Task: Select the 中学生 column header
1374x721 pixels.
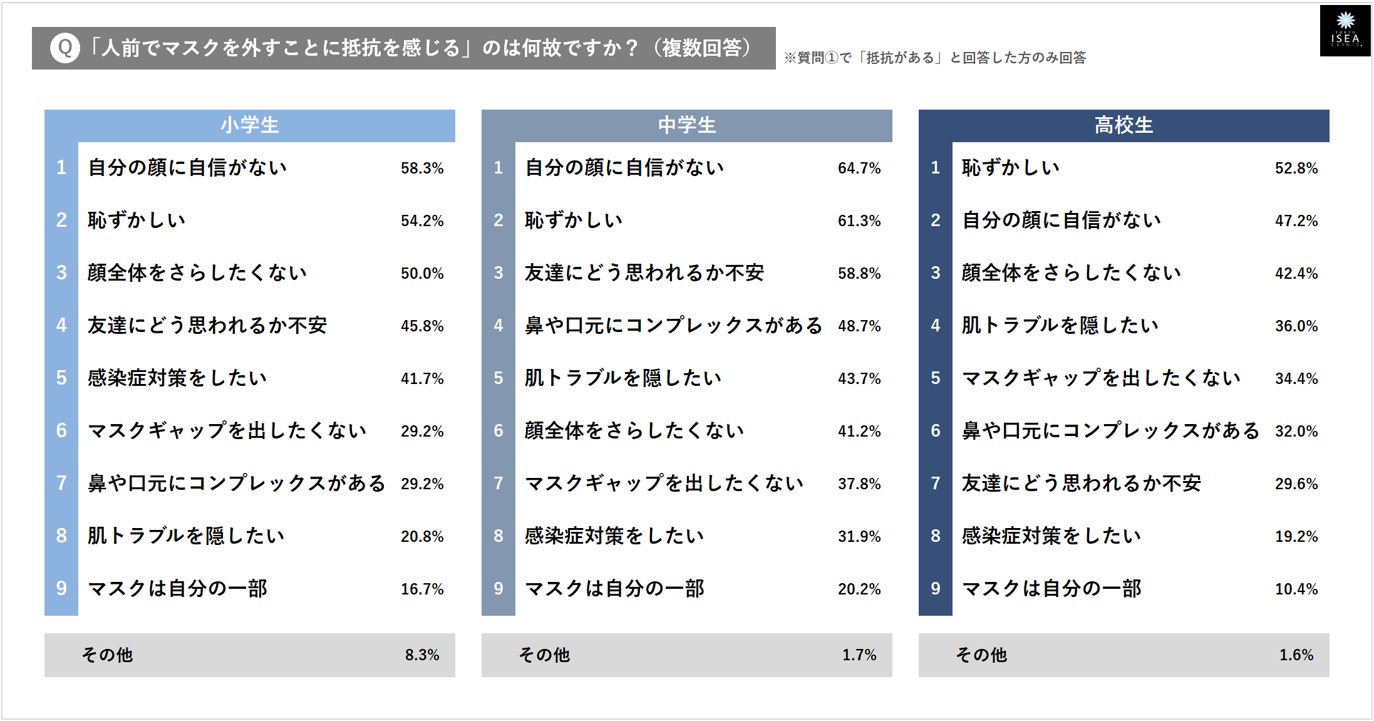Action: 686,125
